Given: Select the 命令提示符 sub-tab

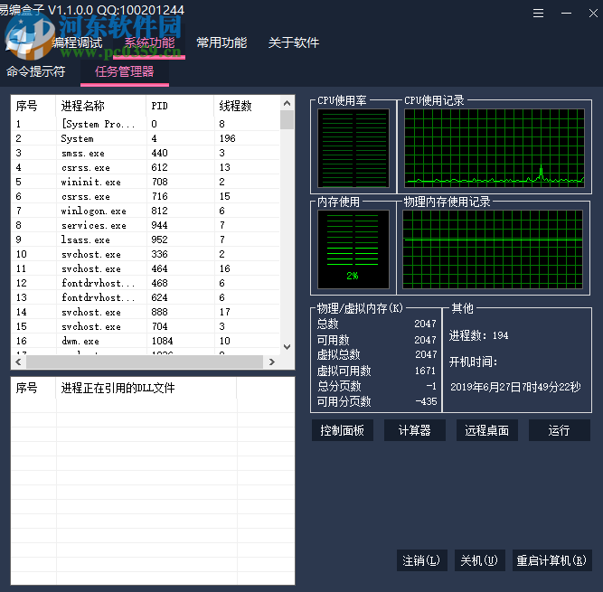Looking at the screenshot, I should pyautogui.click(x=36, y=71).
